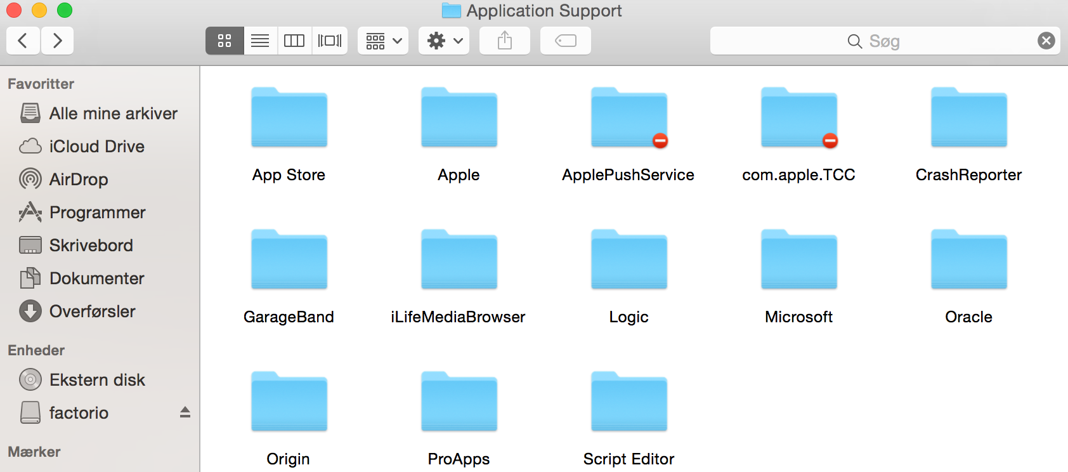The height and width of the screenshot is (472, 1068).
Task: Click the Share toolbar button
Action: click(505, 41)
